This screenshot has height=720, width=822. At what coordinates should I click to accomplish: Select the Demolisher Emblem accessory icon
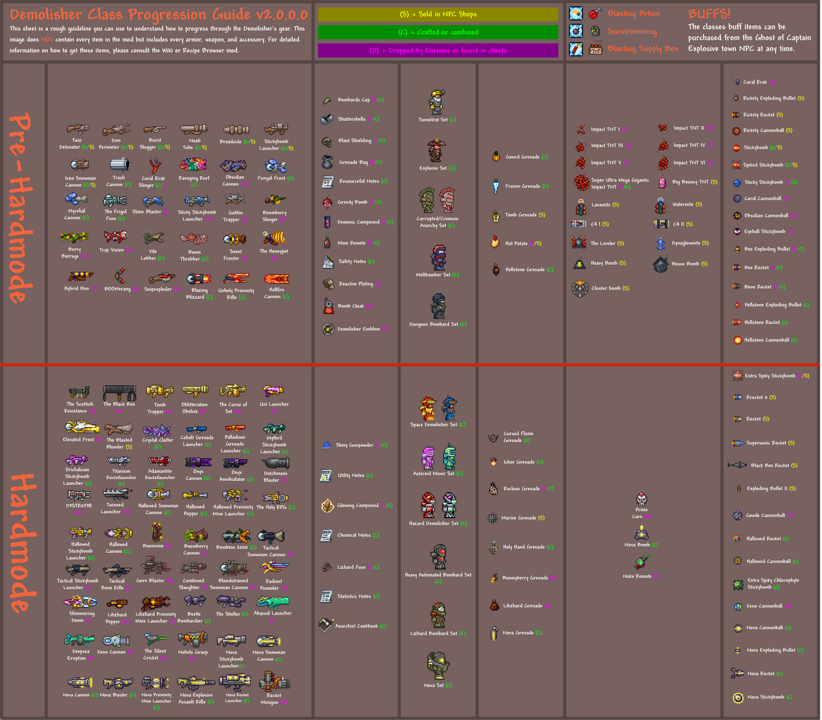tap(328, 329)
